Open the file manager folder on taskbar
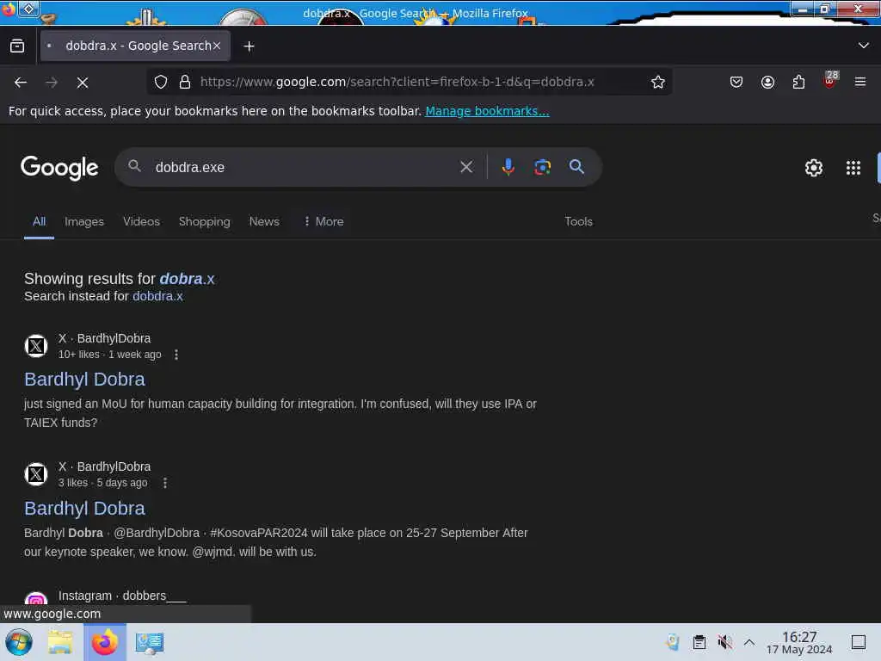 pyautogui.click(x=60, y=642)
